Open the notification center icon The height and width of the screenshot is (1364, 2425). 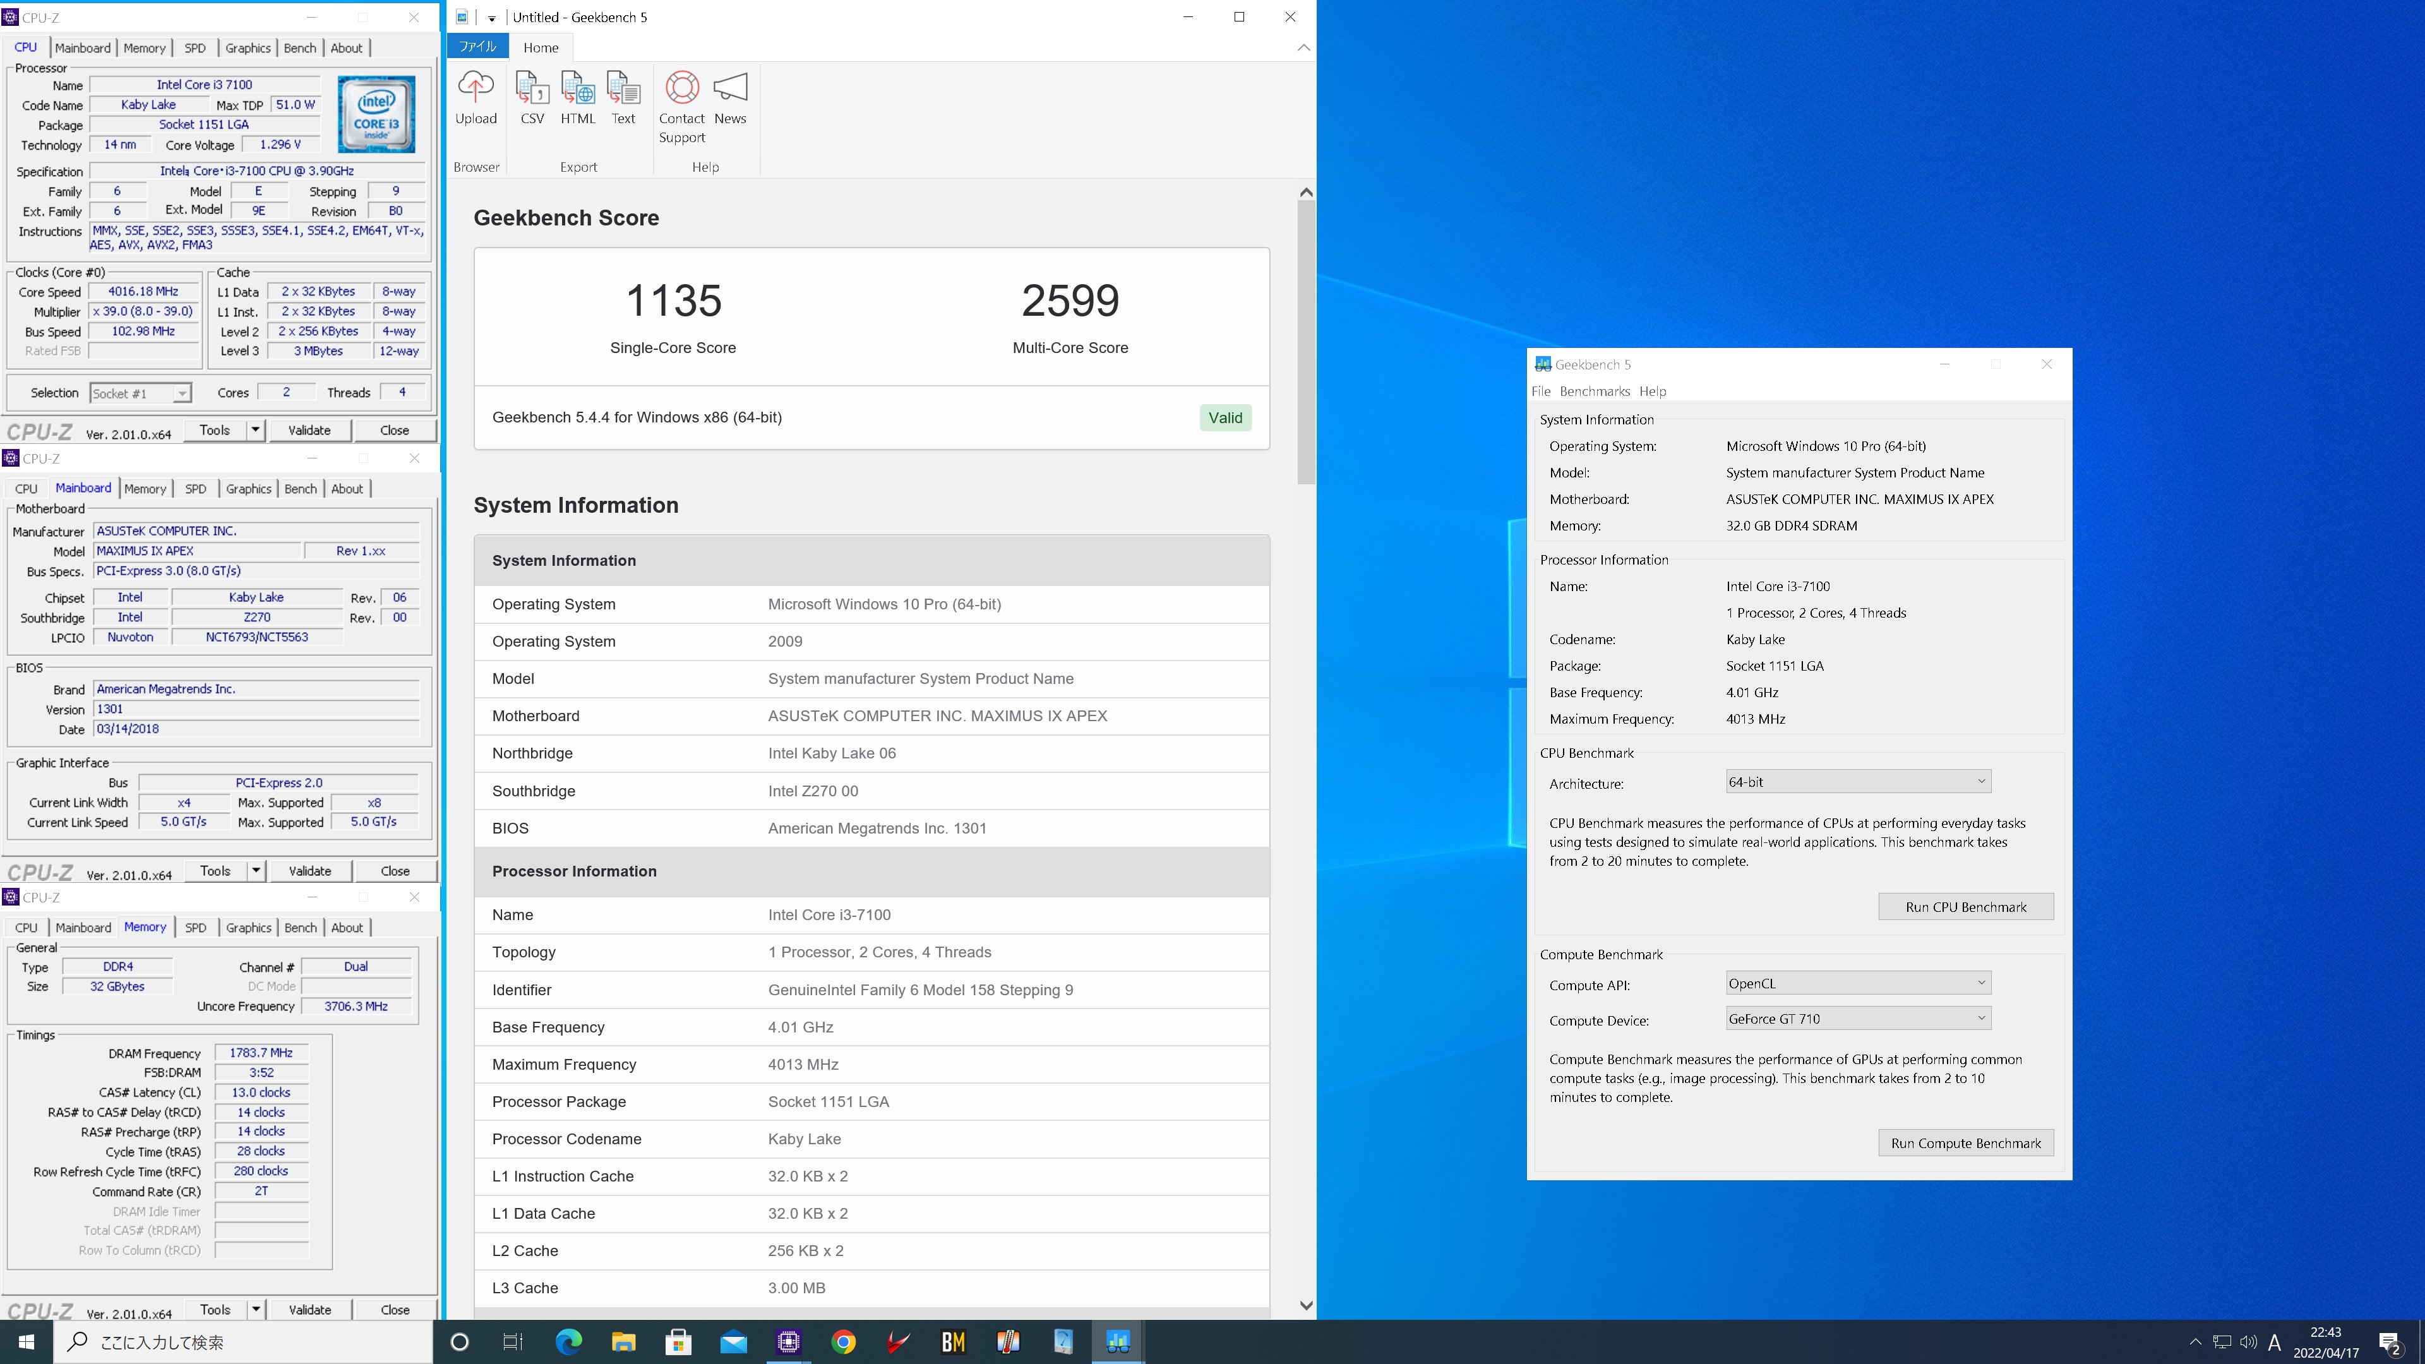pos(2389,1343)
